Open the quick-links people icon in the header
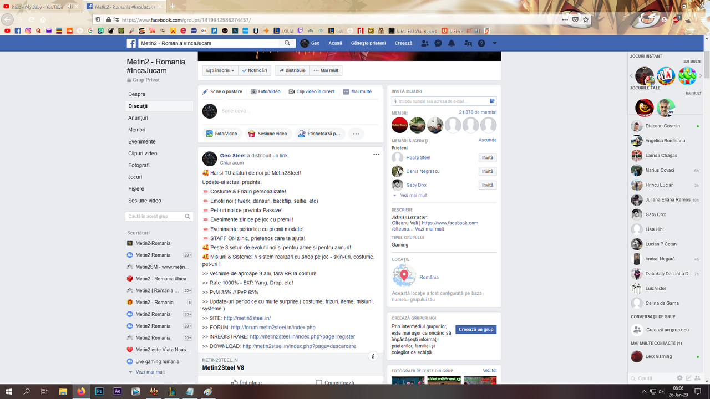Screen dimensions: 710x399 point(468,43)
